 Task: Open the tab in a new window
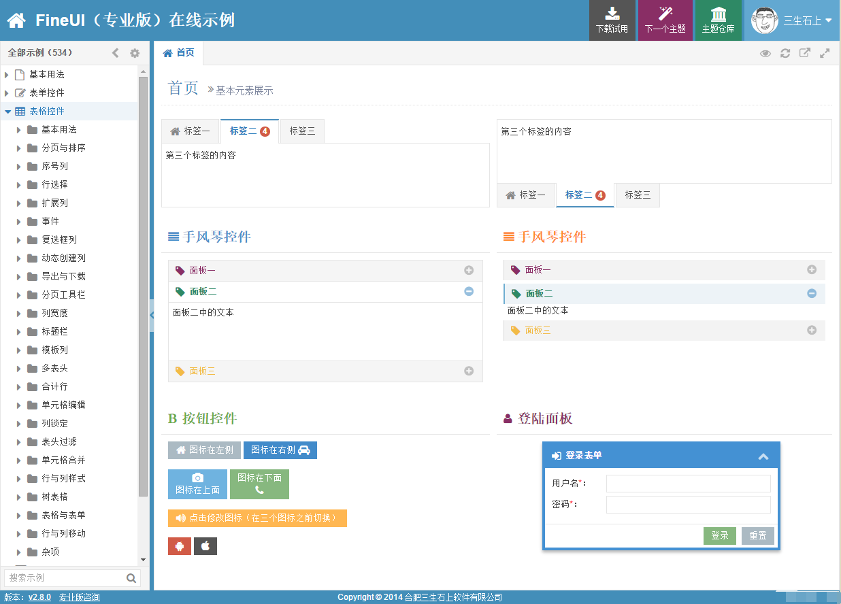(805, 53)
